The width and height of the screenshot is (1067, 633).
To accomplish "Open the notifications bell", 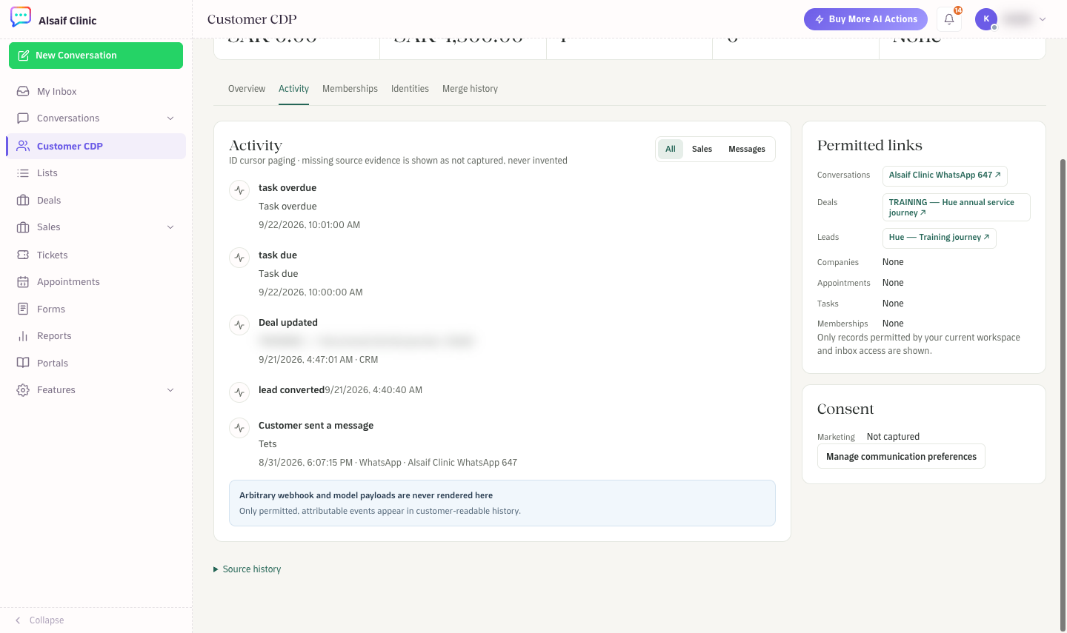I will [949, 19].
